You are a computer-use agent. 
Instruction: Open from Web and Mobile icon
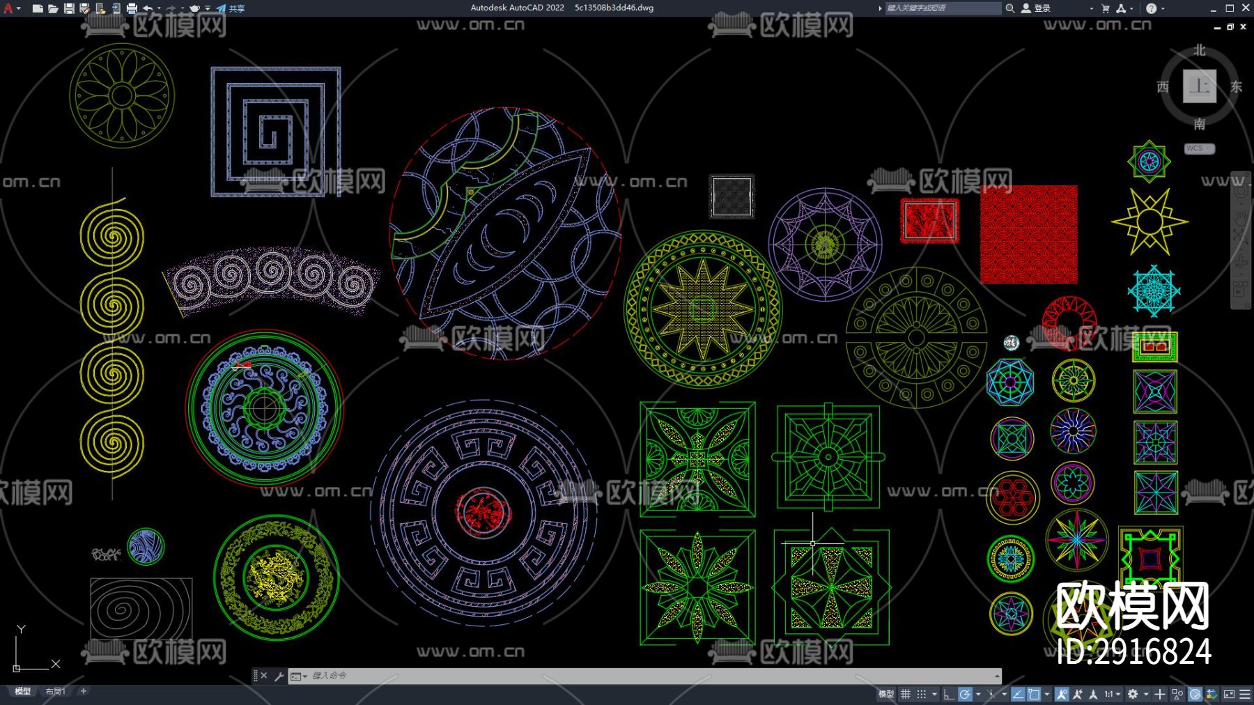[x=100, y=8]
